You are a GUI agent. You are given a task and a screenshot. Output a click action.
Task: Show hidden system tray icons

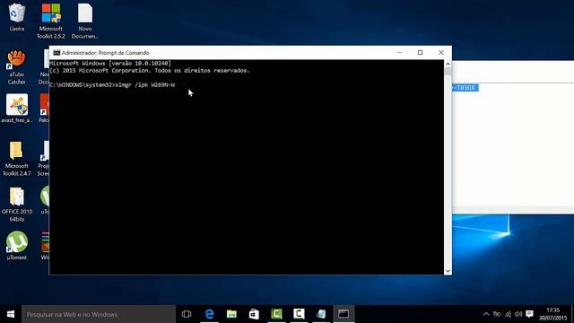pos(486,314)
